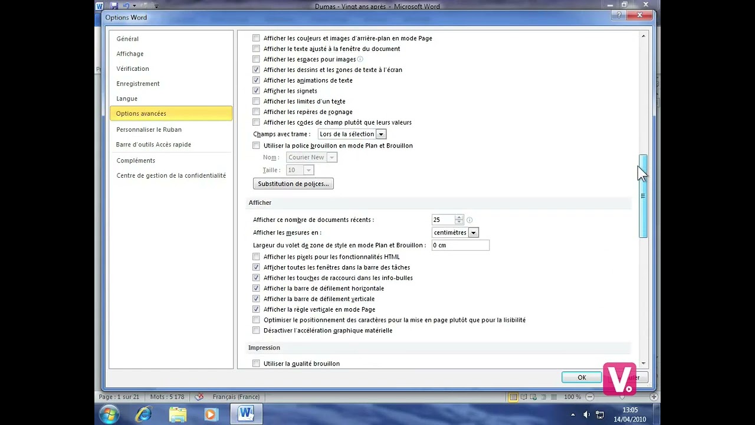
Task: Uncheck 'Afficher la barre de défilement horizontale'
Action: coord(256,289)
